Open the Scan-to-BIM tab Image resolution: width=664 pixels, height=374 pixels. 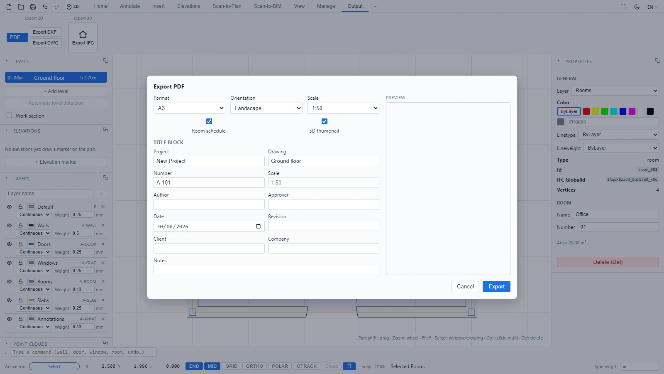click(x=268, y=6)
